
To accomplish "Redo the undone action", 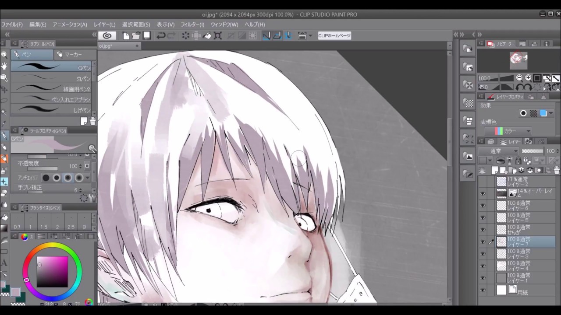I will [171, 36].
